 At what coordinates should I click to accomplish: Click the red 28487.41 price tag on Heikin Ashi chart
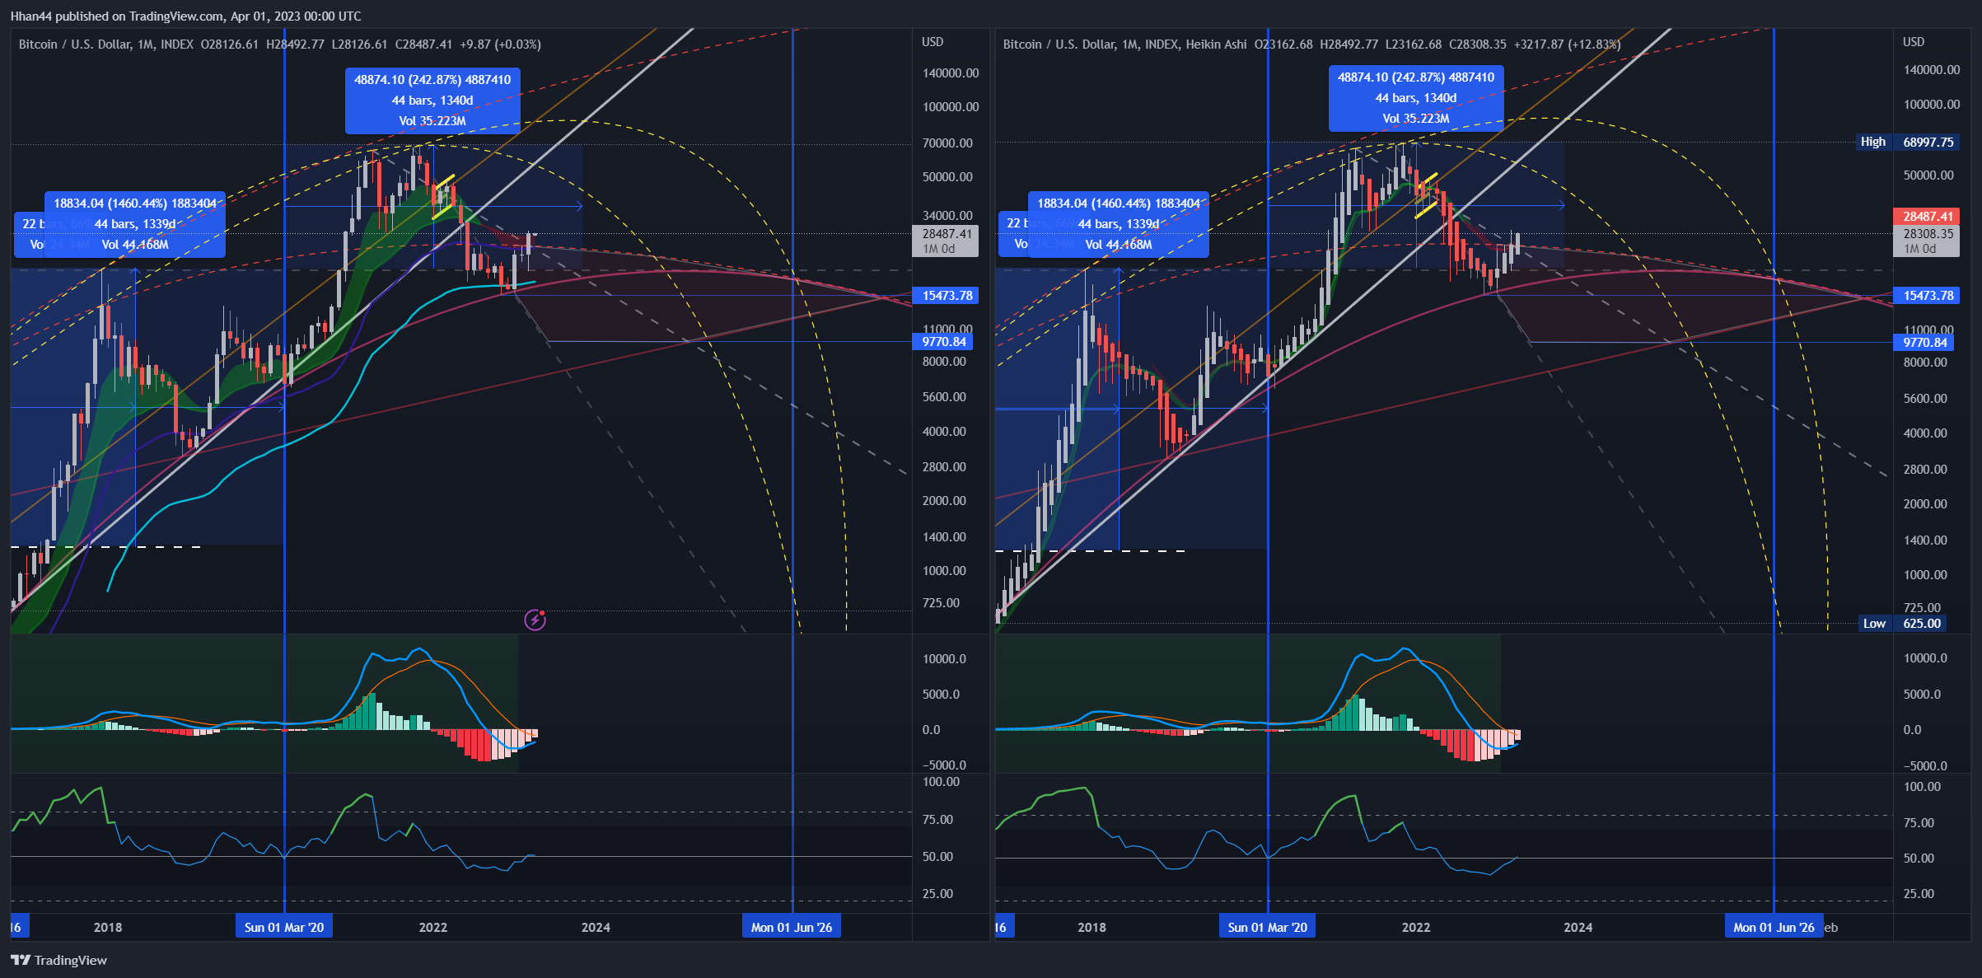[1928, 216]
